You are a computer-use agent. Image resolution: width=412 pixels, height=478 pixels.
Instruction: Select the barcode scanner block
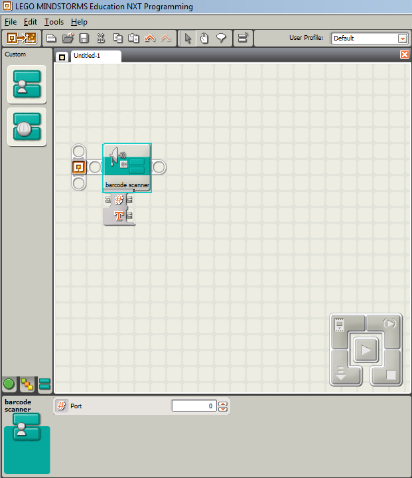tap(127, 168)
